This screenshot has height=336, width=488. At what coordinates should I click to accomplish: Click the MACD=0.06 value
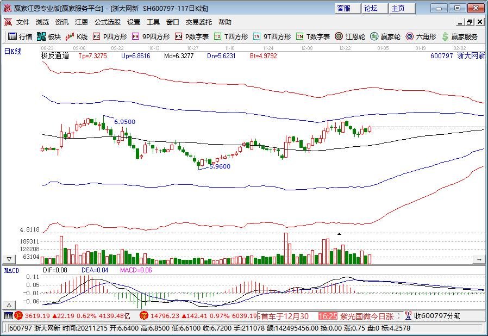[136, 270]
